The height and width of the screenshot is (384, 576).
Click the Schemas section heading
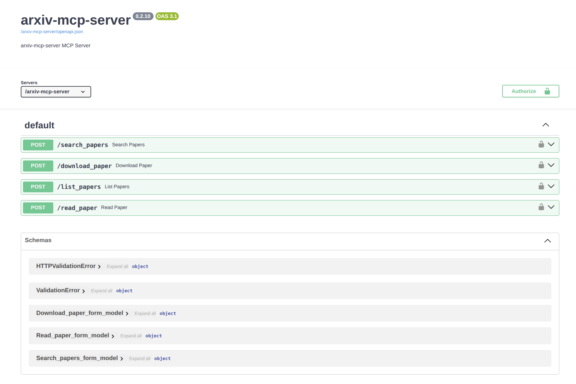(38, 240)
